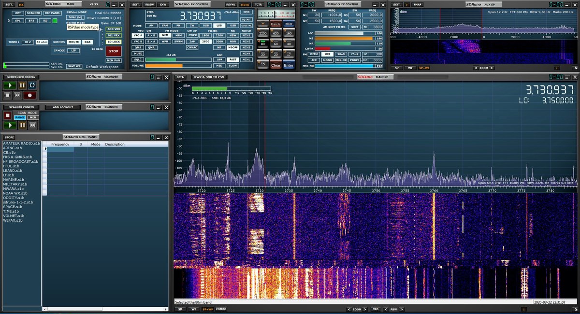Viewport: 580px width, 314px height.
Task: Click the Frequency column header
Action: tap(60, 144)
